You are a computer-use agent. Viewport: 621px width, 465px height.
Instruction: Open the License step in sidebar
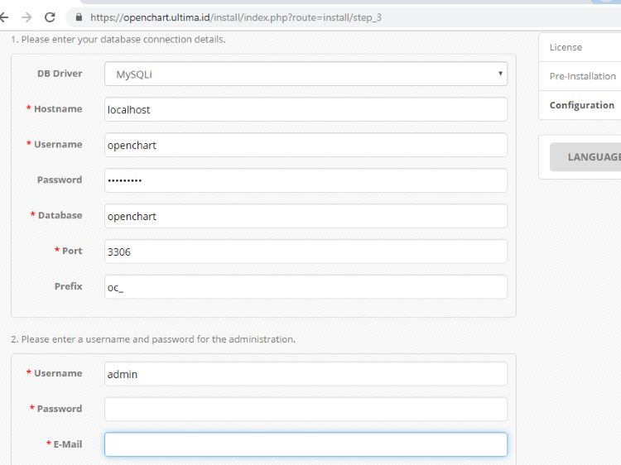click(580, 47)
